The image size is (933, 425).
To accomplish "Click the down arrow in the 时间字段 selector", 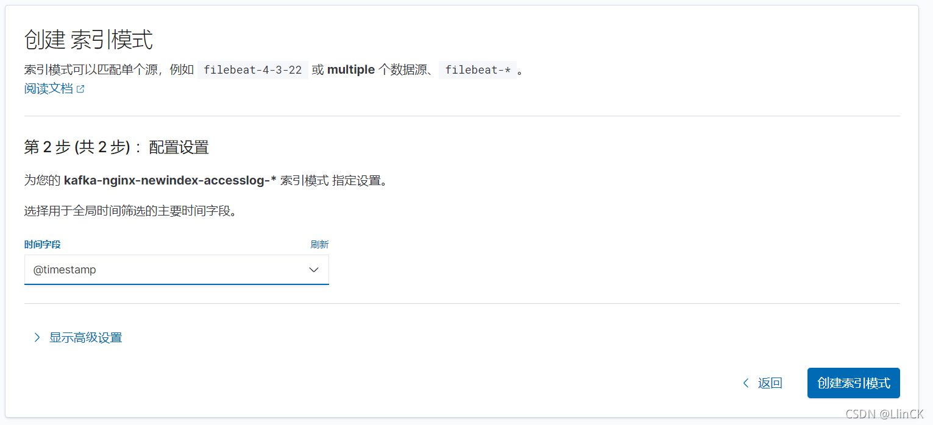I will point(314,270).
